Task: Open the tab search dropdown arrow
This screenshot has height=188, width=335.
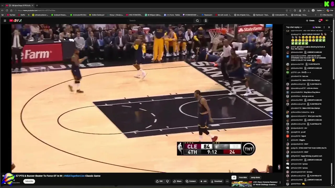Action: click(x=2, y=5)
